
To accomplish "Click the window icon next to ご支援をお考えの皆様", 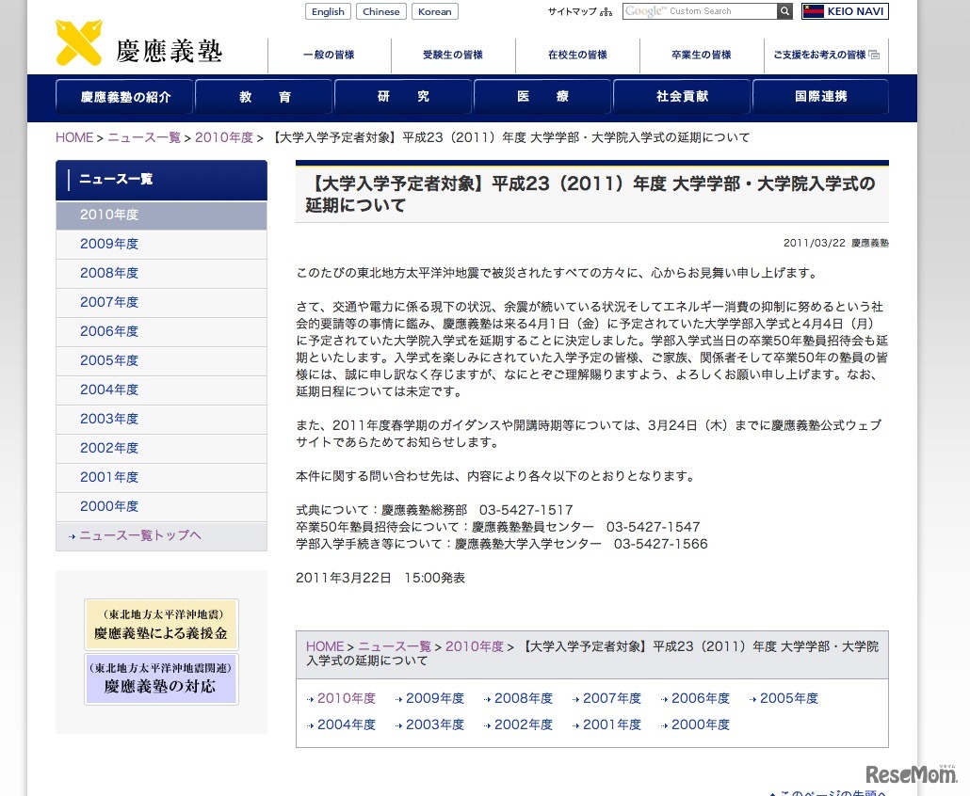I will click(876, 56).
